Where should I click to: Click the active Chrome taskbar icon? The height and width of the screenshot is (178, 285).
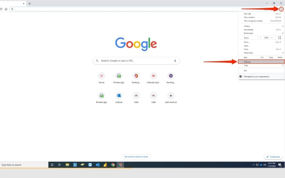click(x=120, y=165)
